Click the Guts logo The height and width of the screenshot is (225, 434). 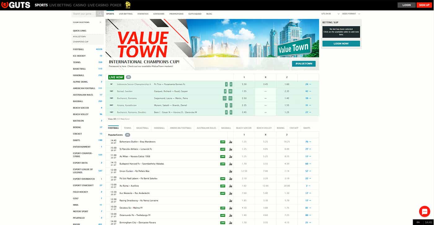[15, 5]
